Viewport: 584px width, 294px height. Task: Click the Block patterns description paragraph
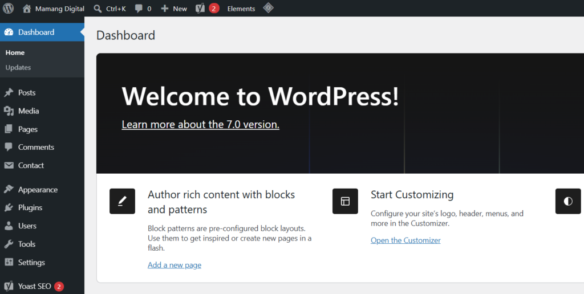point(229,238)
